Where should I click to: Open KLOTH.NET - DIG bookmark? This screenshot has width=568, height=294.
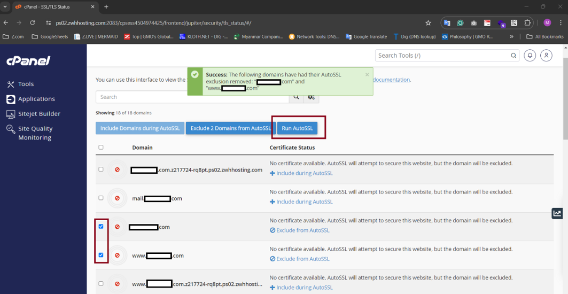[204, 36]
